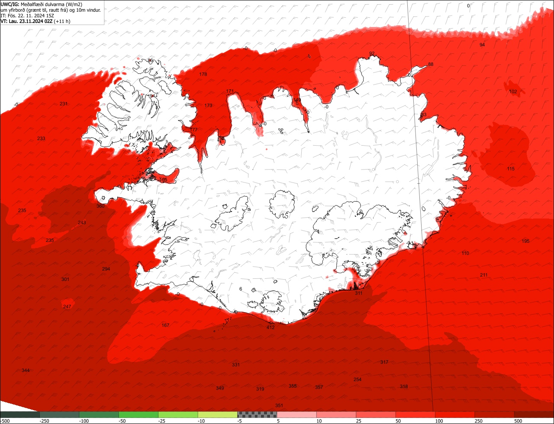Image resolution: width=554 pixels, height=424 pixels.
Task: Click the map value 86 in the Westfjords
Action: (150, 60)
